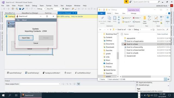Expand the Explorer address bar history dropdown
The height and width of the screenshot is (98, 174).
coord(151,30)
